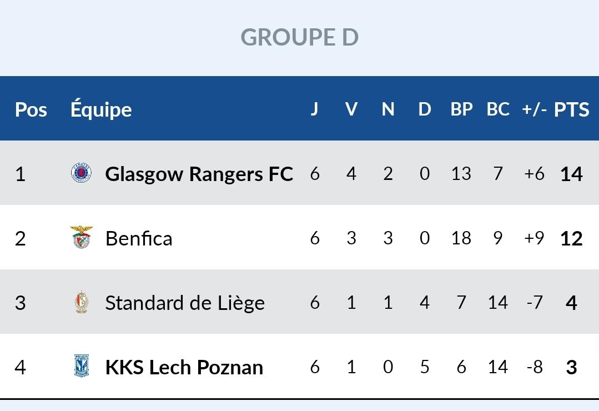Click the Standard de Liège crest icon
Image resolution: width=599 pixels, height=411 pixels.
[x=82, y=302]
